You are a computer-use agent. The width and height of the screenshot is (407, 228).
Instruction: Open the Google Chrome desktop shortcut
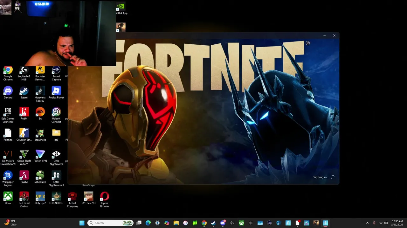coord(8,73)
